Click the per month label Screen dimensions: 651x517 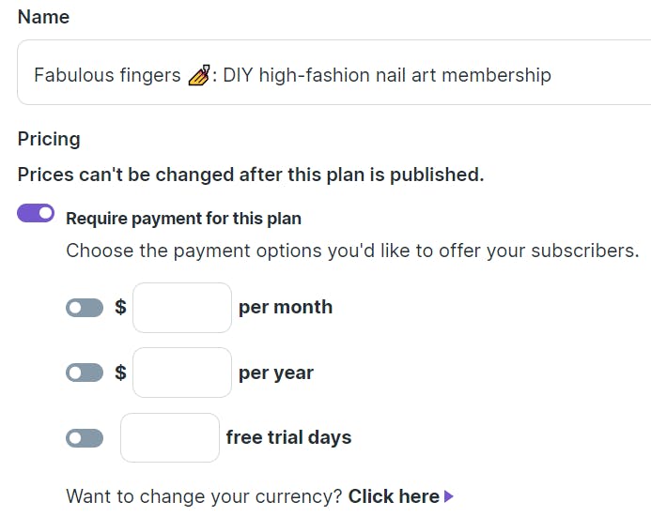[x=286, y=308]
